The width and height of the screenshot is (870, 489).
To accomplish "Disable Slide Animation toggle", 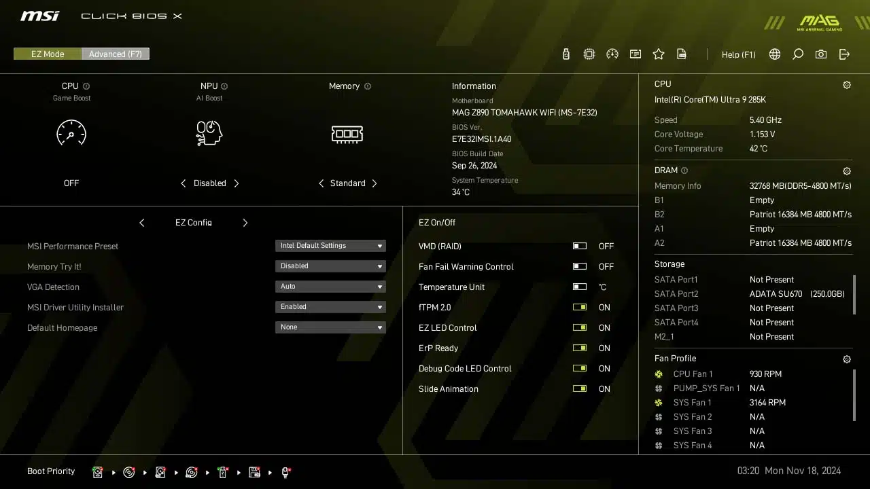I will click(x=580, y=389).
